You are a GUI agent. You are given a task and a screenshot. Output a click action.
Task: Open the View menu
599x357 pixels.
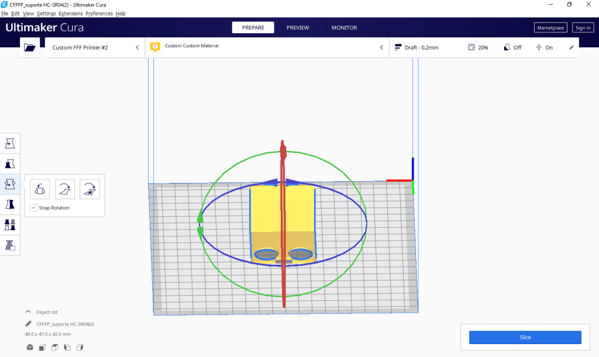[28, 13]
